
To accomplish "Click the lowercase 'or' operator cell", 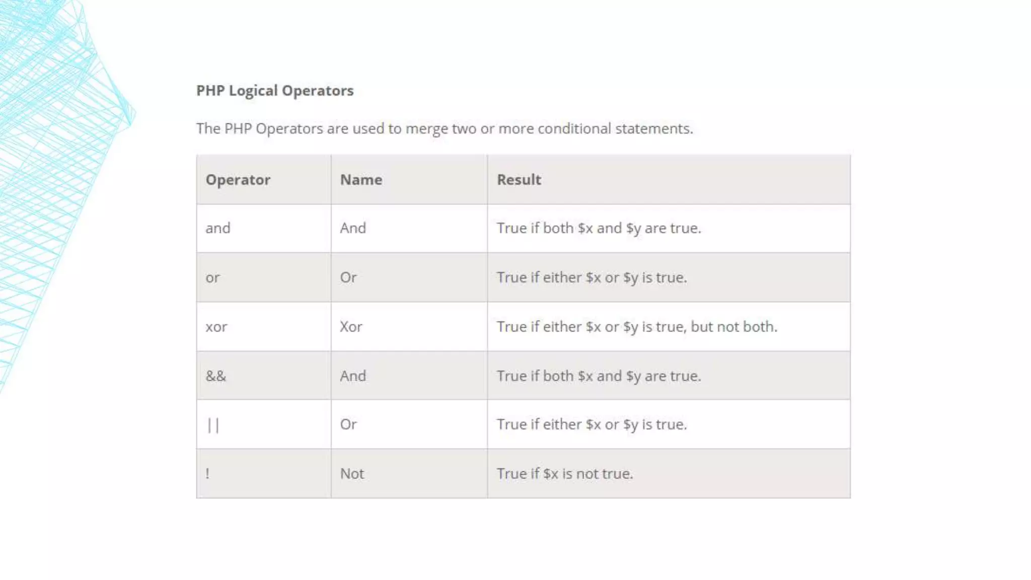I will (264, 277).
